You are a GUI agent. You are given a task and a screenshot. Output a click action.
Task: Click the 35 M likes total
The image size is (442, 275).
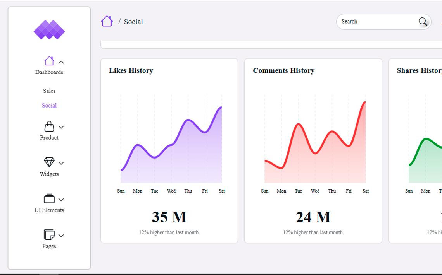click(x=169, y=217)
